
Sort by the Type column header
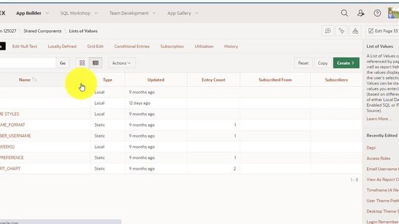[x=107, y=80]
